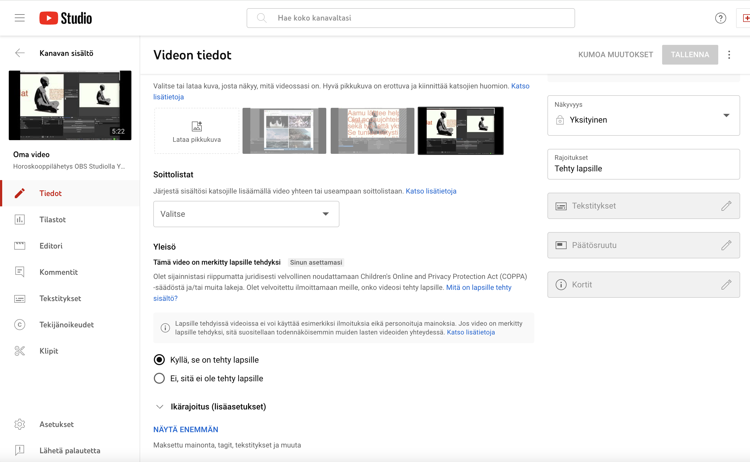
Task: Open the Näkyvyys Yksityinen dropdown
Action: pos(643,116)
